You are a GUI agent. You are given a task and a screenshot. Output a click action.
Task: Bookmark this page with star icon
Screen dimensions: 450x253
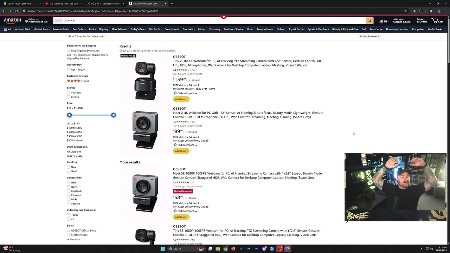click(405, 11)
